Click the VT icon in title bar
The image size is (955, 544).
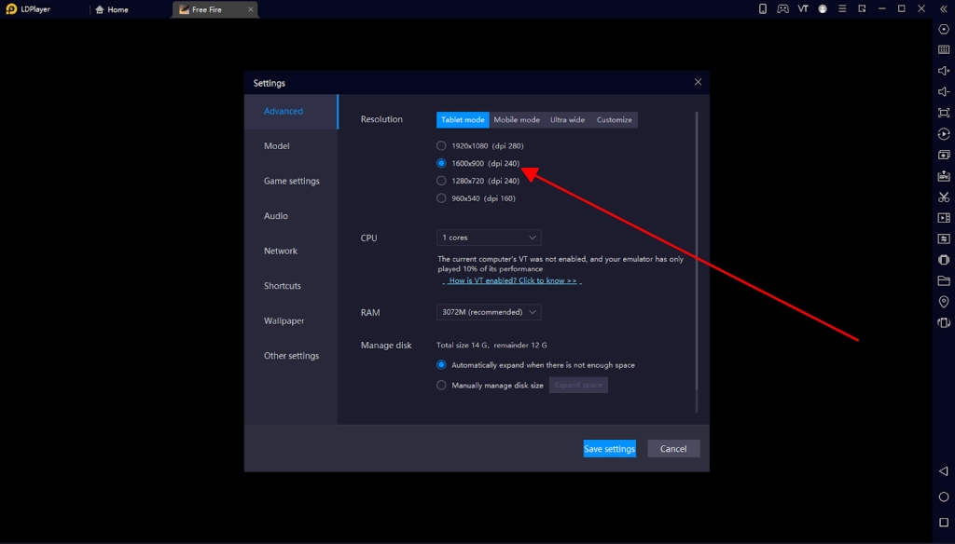(803, 9)
